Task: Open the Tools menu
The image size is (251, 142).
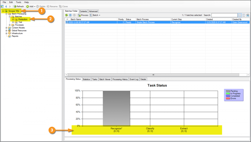Action: 19,2
